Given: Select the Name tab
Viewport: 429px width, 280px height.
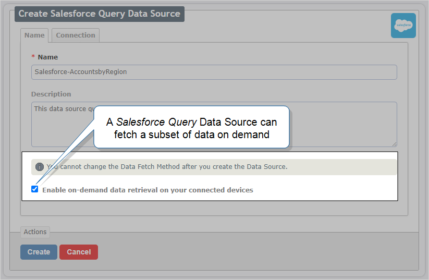Looking at the screenshot, I should tap(34, 35).
